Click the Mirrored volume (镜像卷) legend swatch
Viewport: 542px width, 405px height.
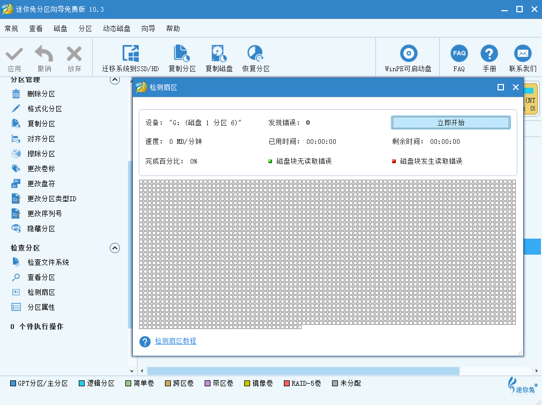click(247, 383)
